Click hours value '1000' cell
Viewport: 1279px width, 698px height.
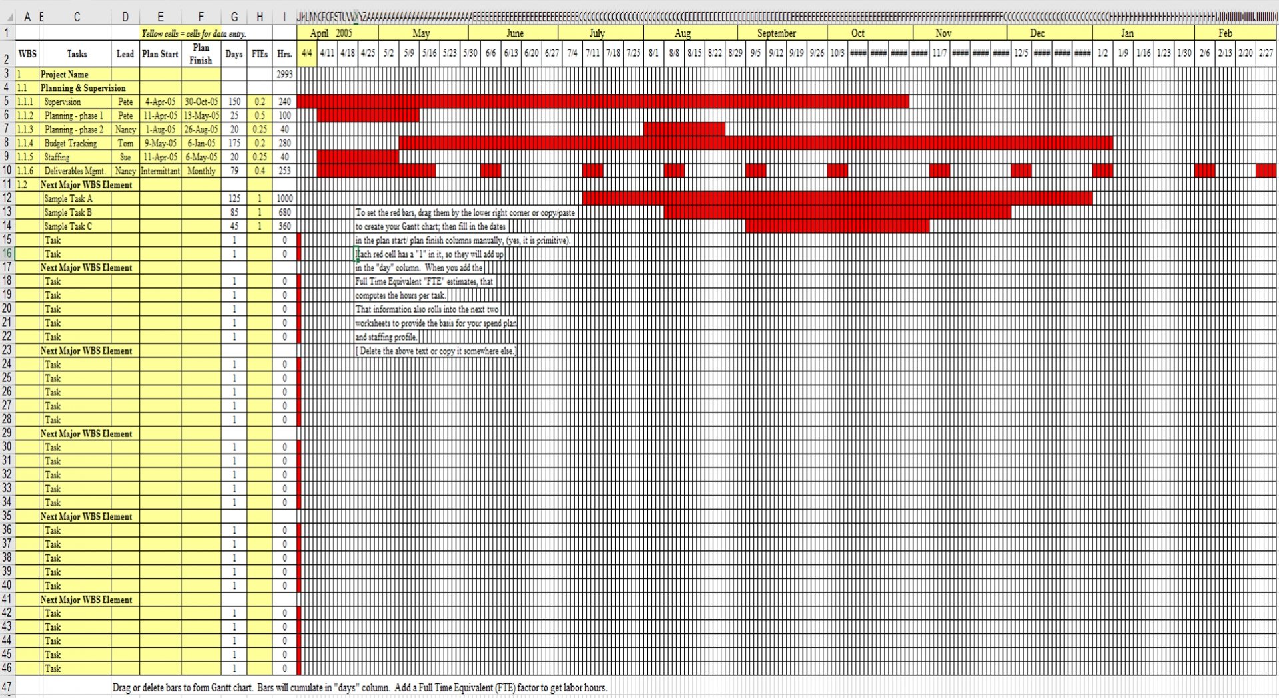point(284,198)
